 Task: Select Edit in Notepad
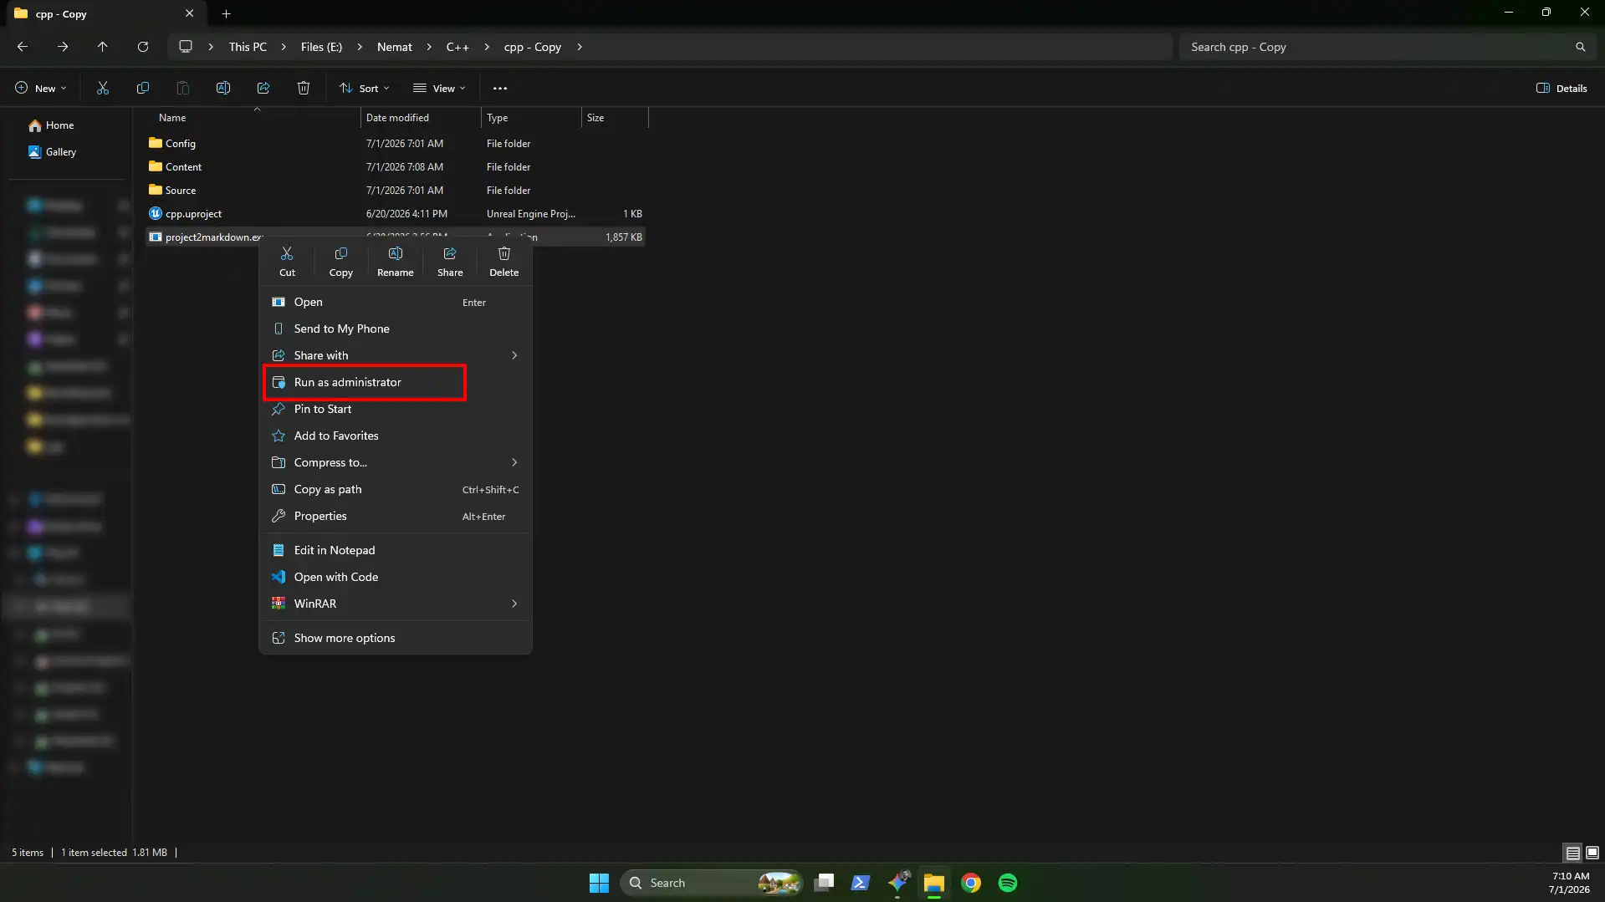pyautogui.click(x=396, y=550)
